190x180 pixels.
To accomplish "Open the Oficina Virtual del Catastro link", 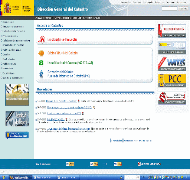I will [x=63, y=53].
